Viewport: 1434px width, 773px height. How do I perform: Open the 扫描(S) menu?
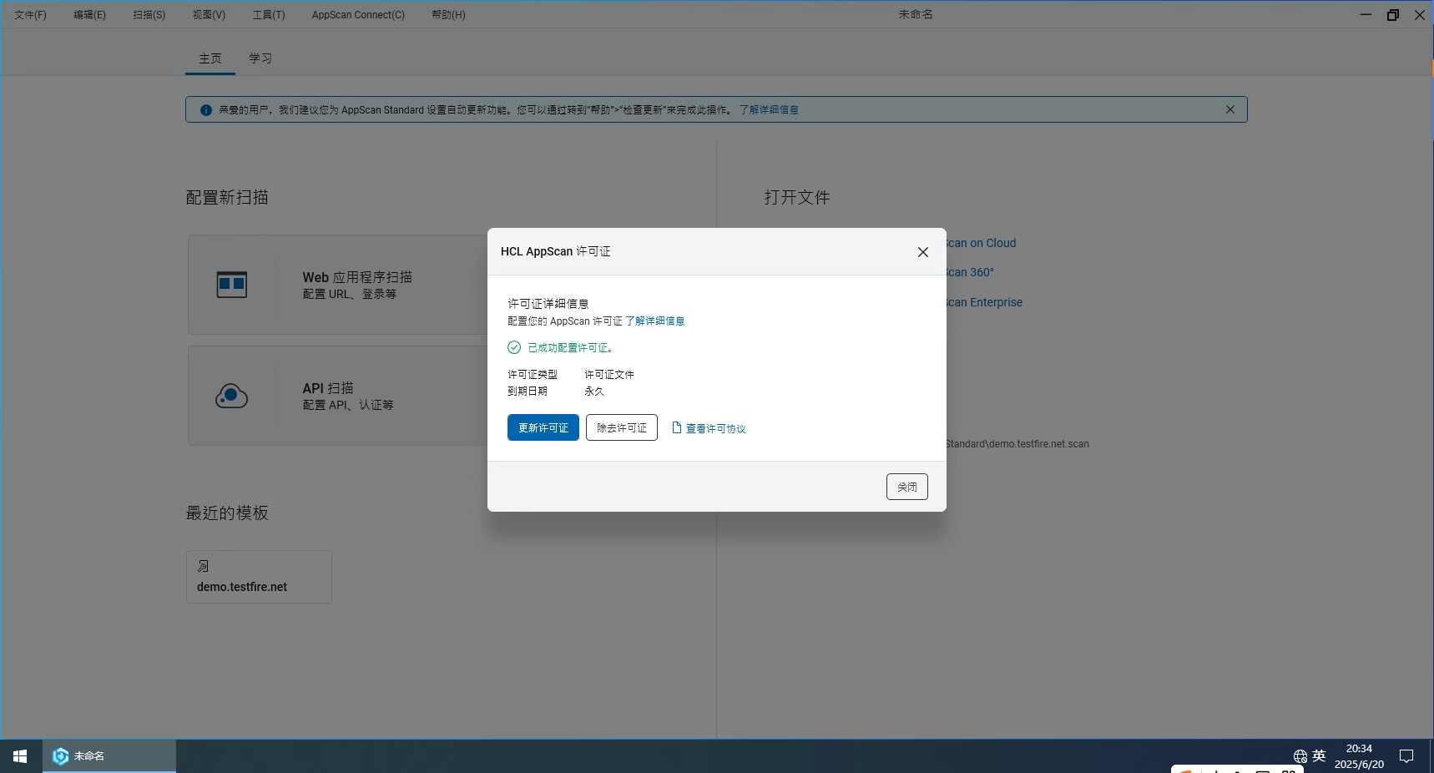pos(149,15)
